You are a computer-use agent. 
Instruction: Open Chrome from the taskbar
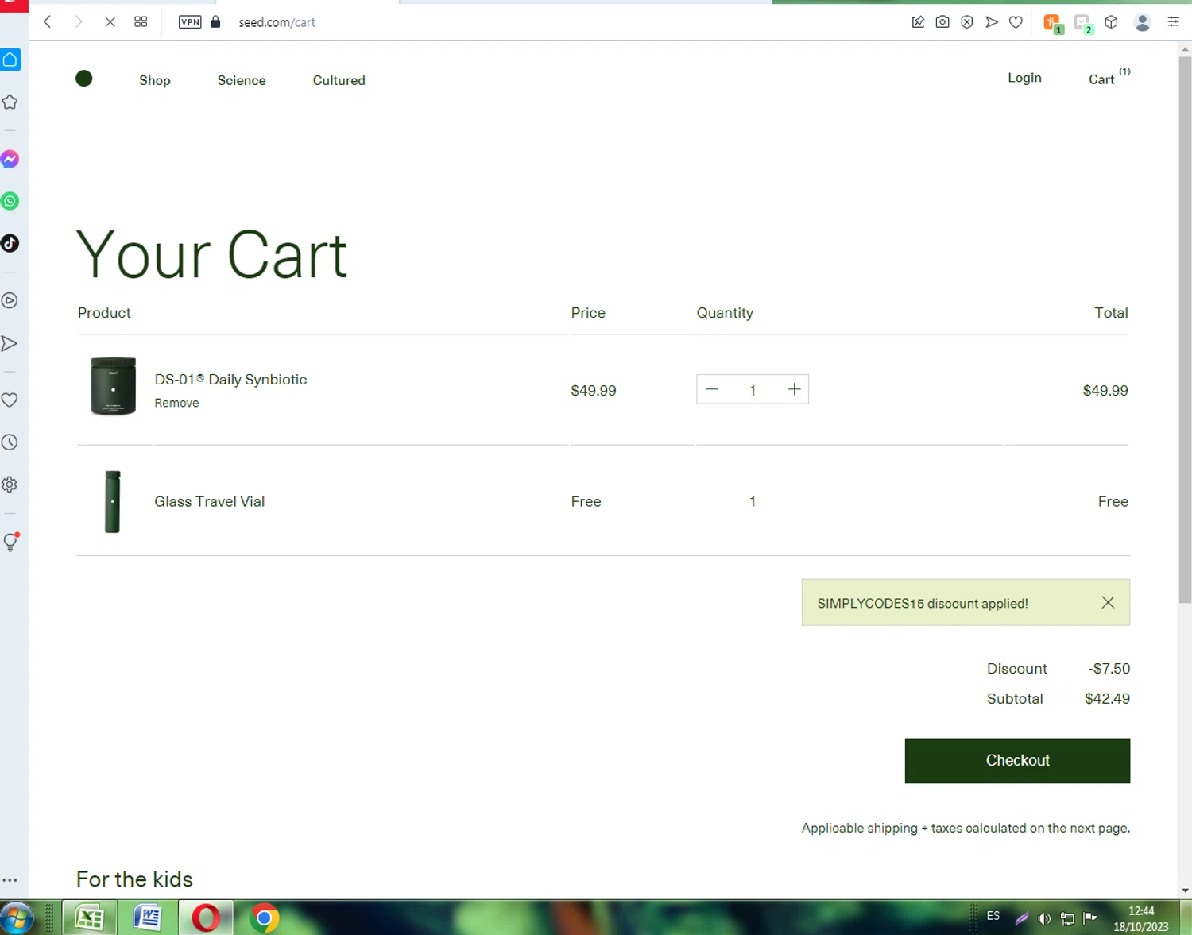click(264, 918)
